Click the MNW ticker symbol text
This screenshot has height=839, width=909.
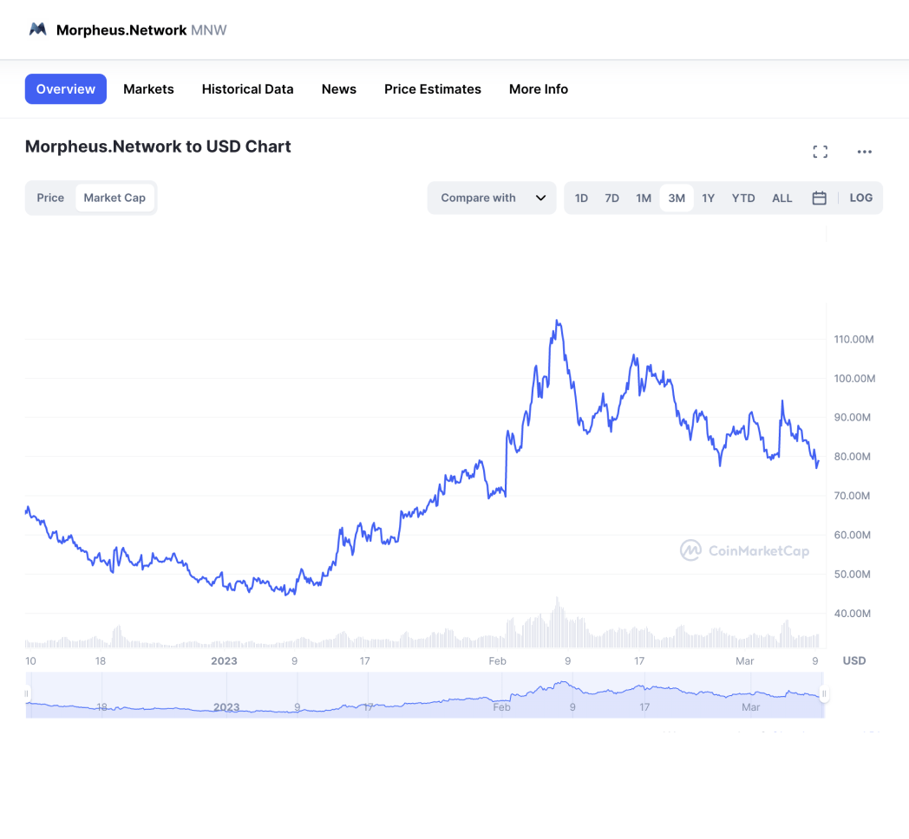pos(209,30)
